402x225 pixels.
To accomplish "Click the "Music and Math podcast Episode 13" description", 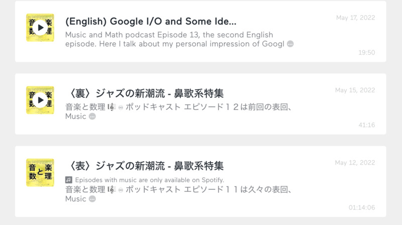I will point(169,35).
